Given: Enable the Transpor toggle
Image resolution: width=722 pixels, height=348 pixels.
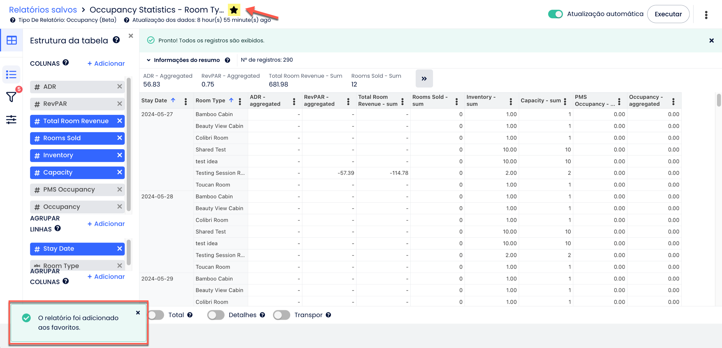Looking at the screenshot, I should point(281,315).
